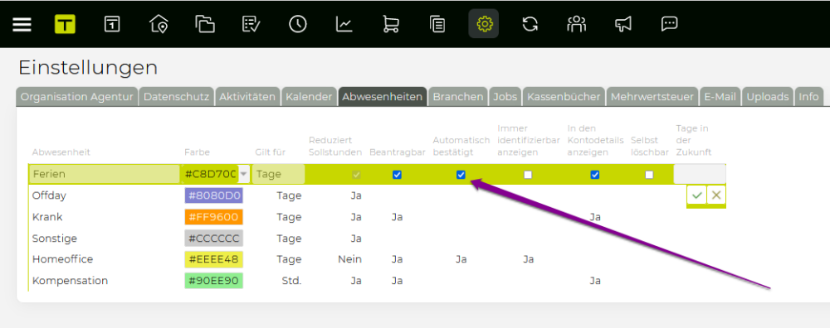Uncheck Automatisch bestätigt for Ferien
Screen dimensions: 830x328
[x=461, y=175]
